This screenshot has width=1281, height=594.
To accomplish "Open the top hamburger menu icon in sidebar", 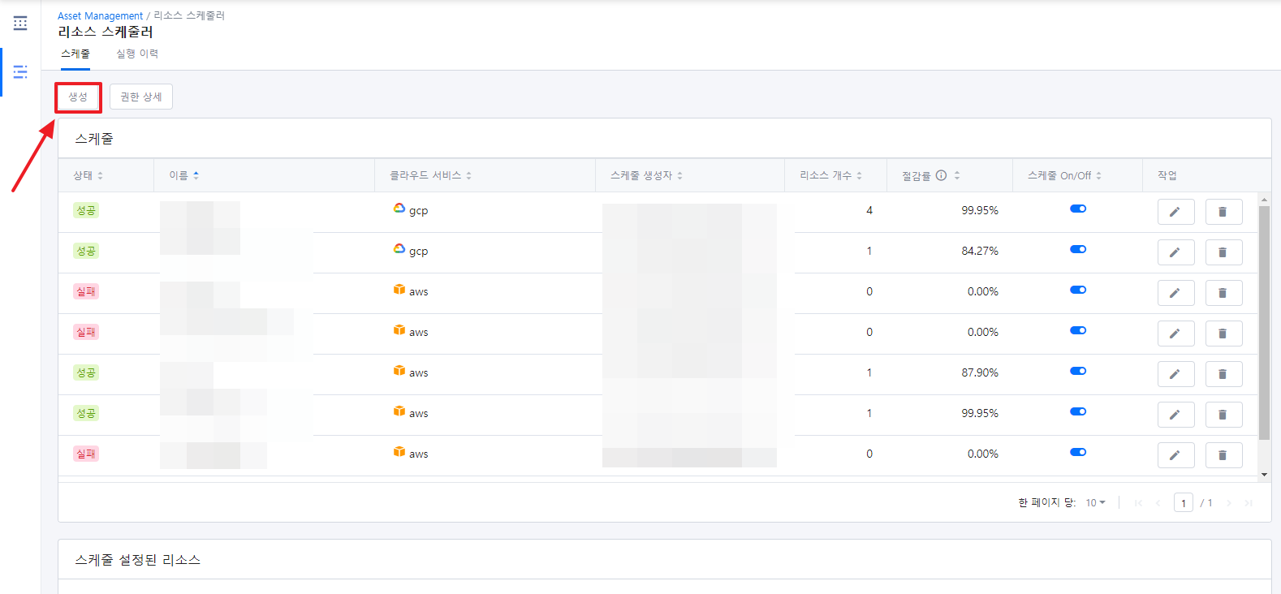I will pyautogui.click(x=20, y=24).
